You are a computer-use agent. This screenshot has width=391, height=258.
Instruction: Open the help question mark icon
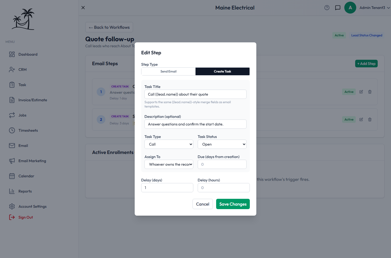pos(327,8)
